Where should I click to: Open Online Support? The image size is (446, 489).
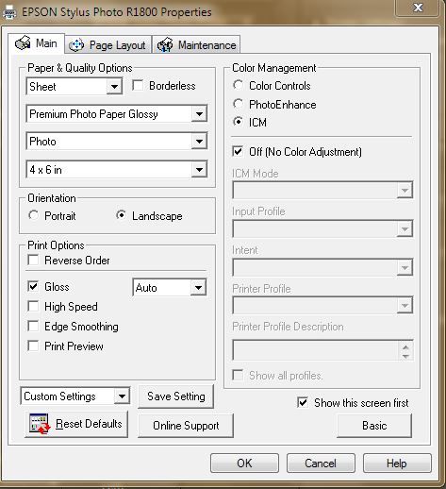pyautogui.click(x=186, y=426)
